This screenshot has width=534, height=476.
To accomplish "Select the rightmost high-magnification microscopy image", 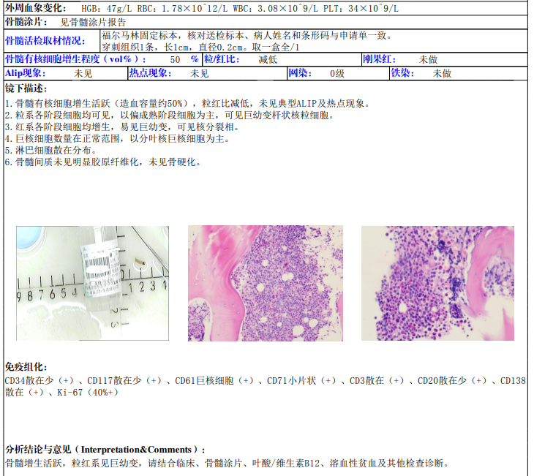I will 437,283.
